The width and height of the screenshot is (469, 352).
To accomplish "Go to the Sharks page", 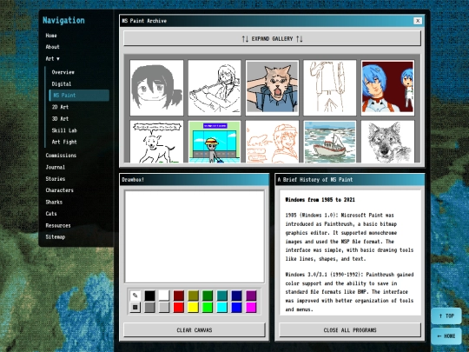I will 54,202.
